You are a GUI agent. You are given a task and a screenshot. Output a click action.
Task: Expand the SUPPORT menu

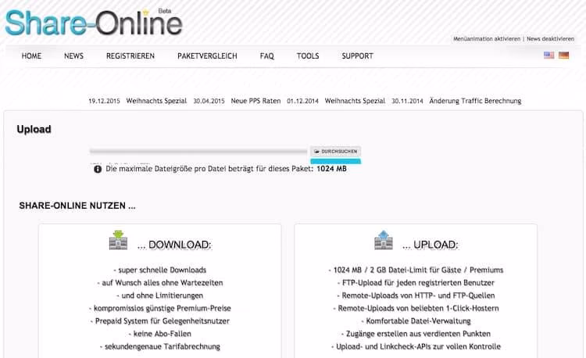coord(357,56)
